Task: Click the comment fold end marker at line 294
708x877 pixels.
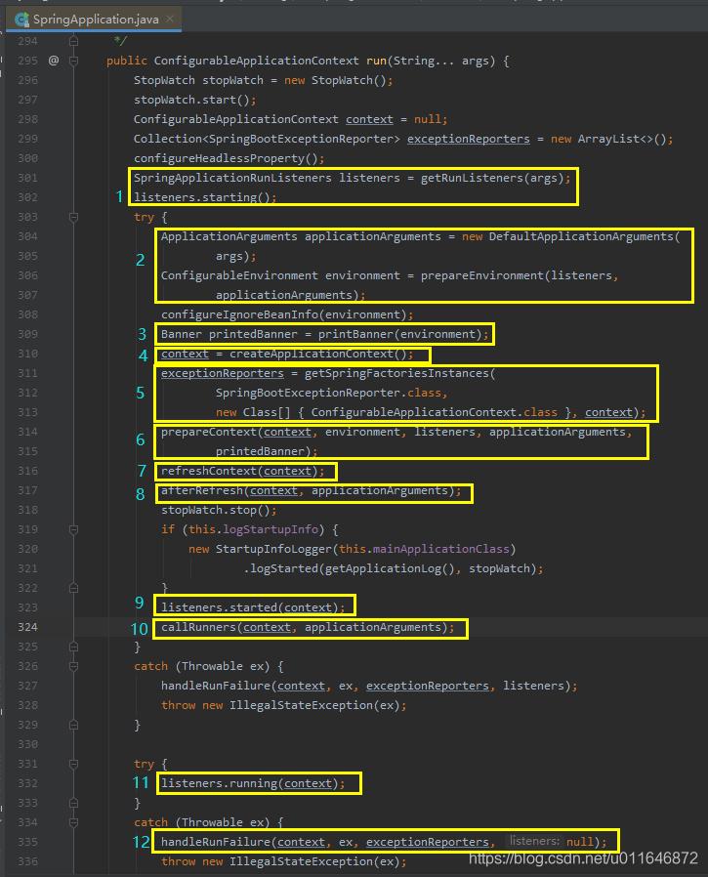Action: (x=73, y=41)
